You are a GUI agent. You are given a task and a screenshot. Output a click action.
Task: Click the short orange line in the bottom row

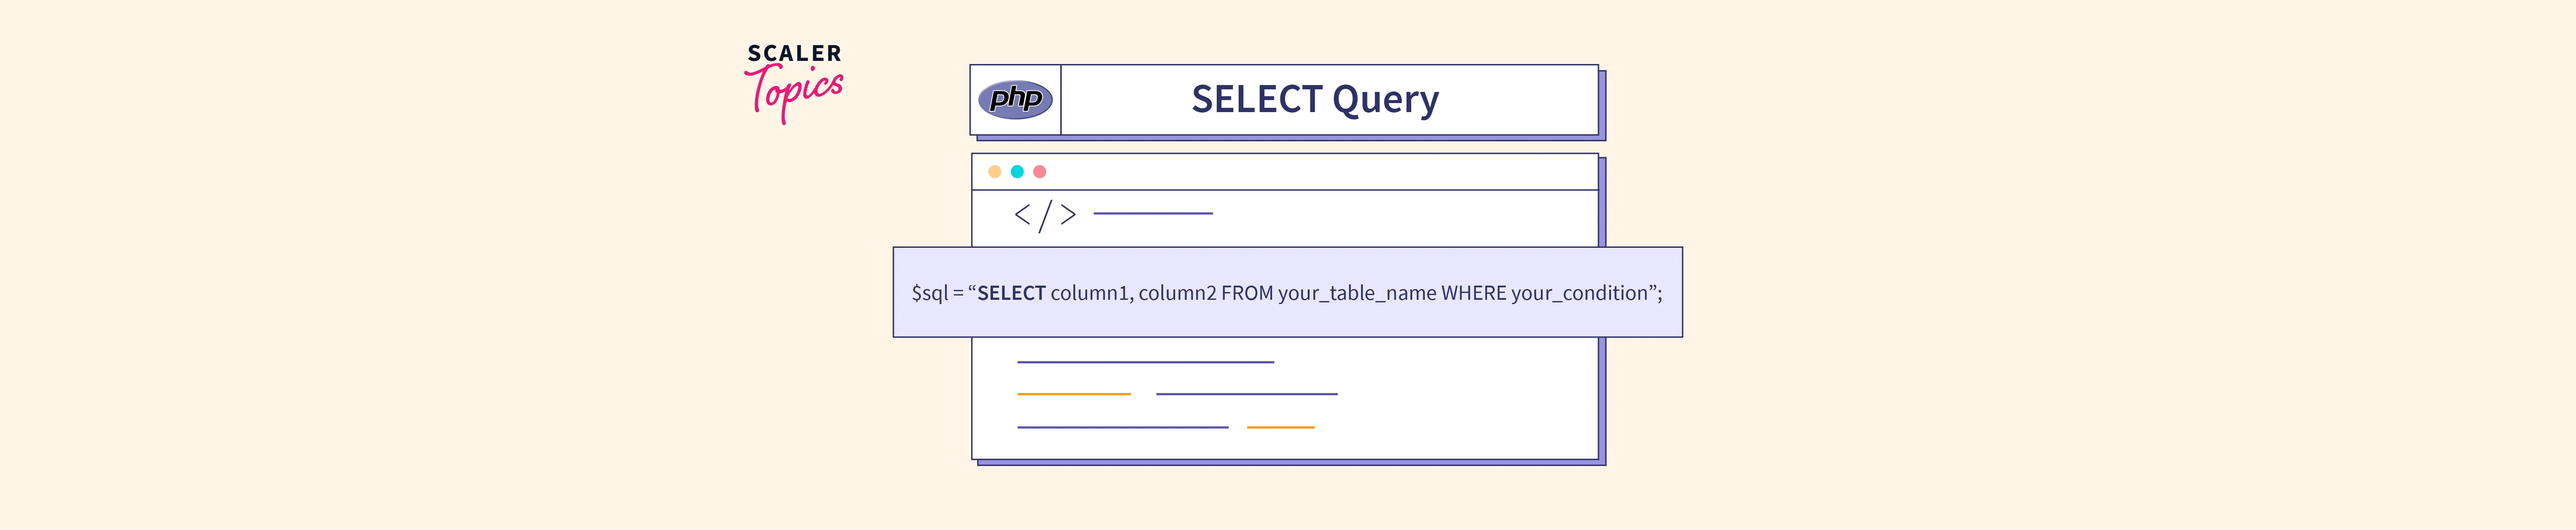[x=1280, y=427]
